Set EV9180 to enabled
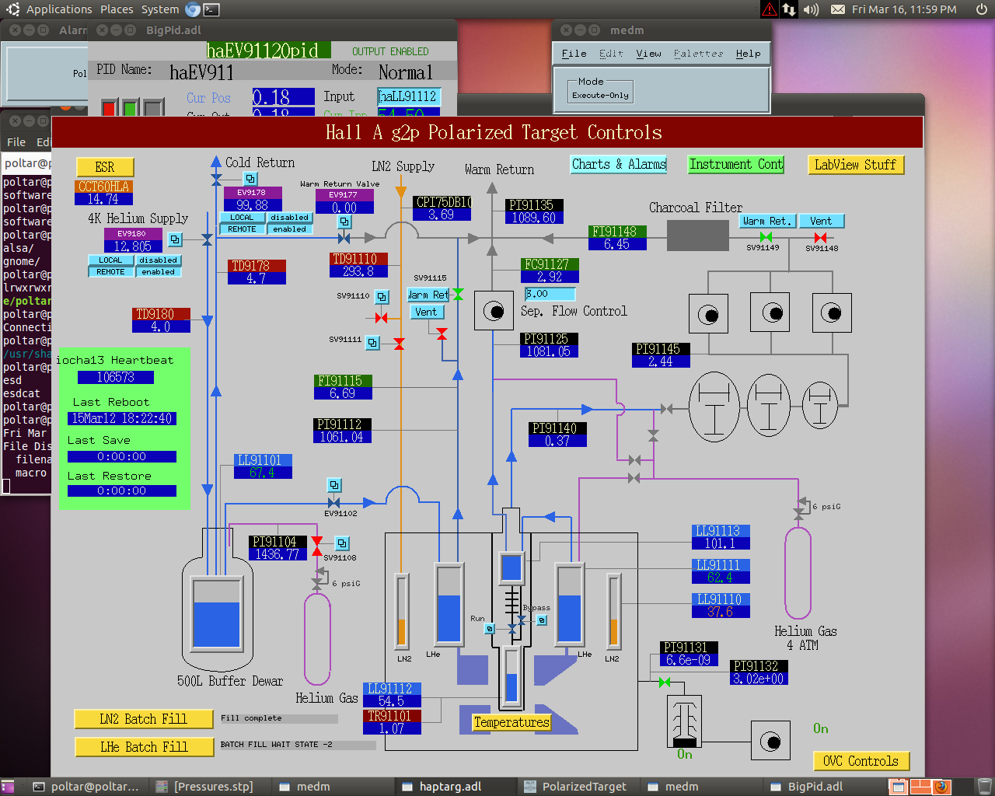 [x=159, y=272]
